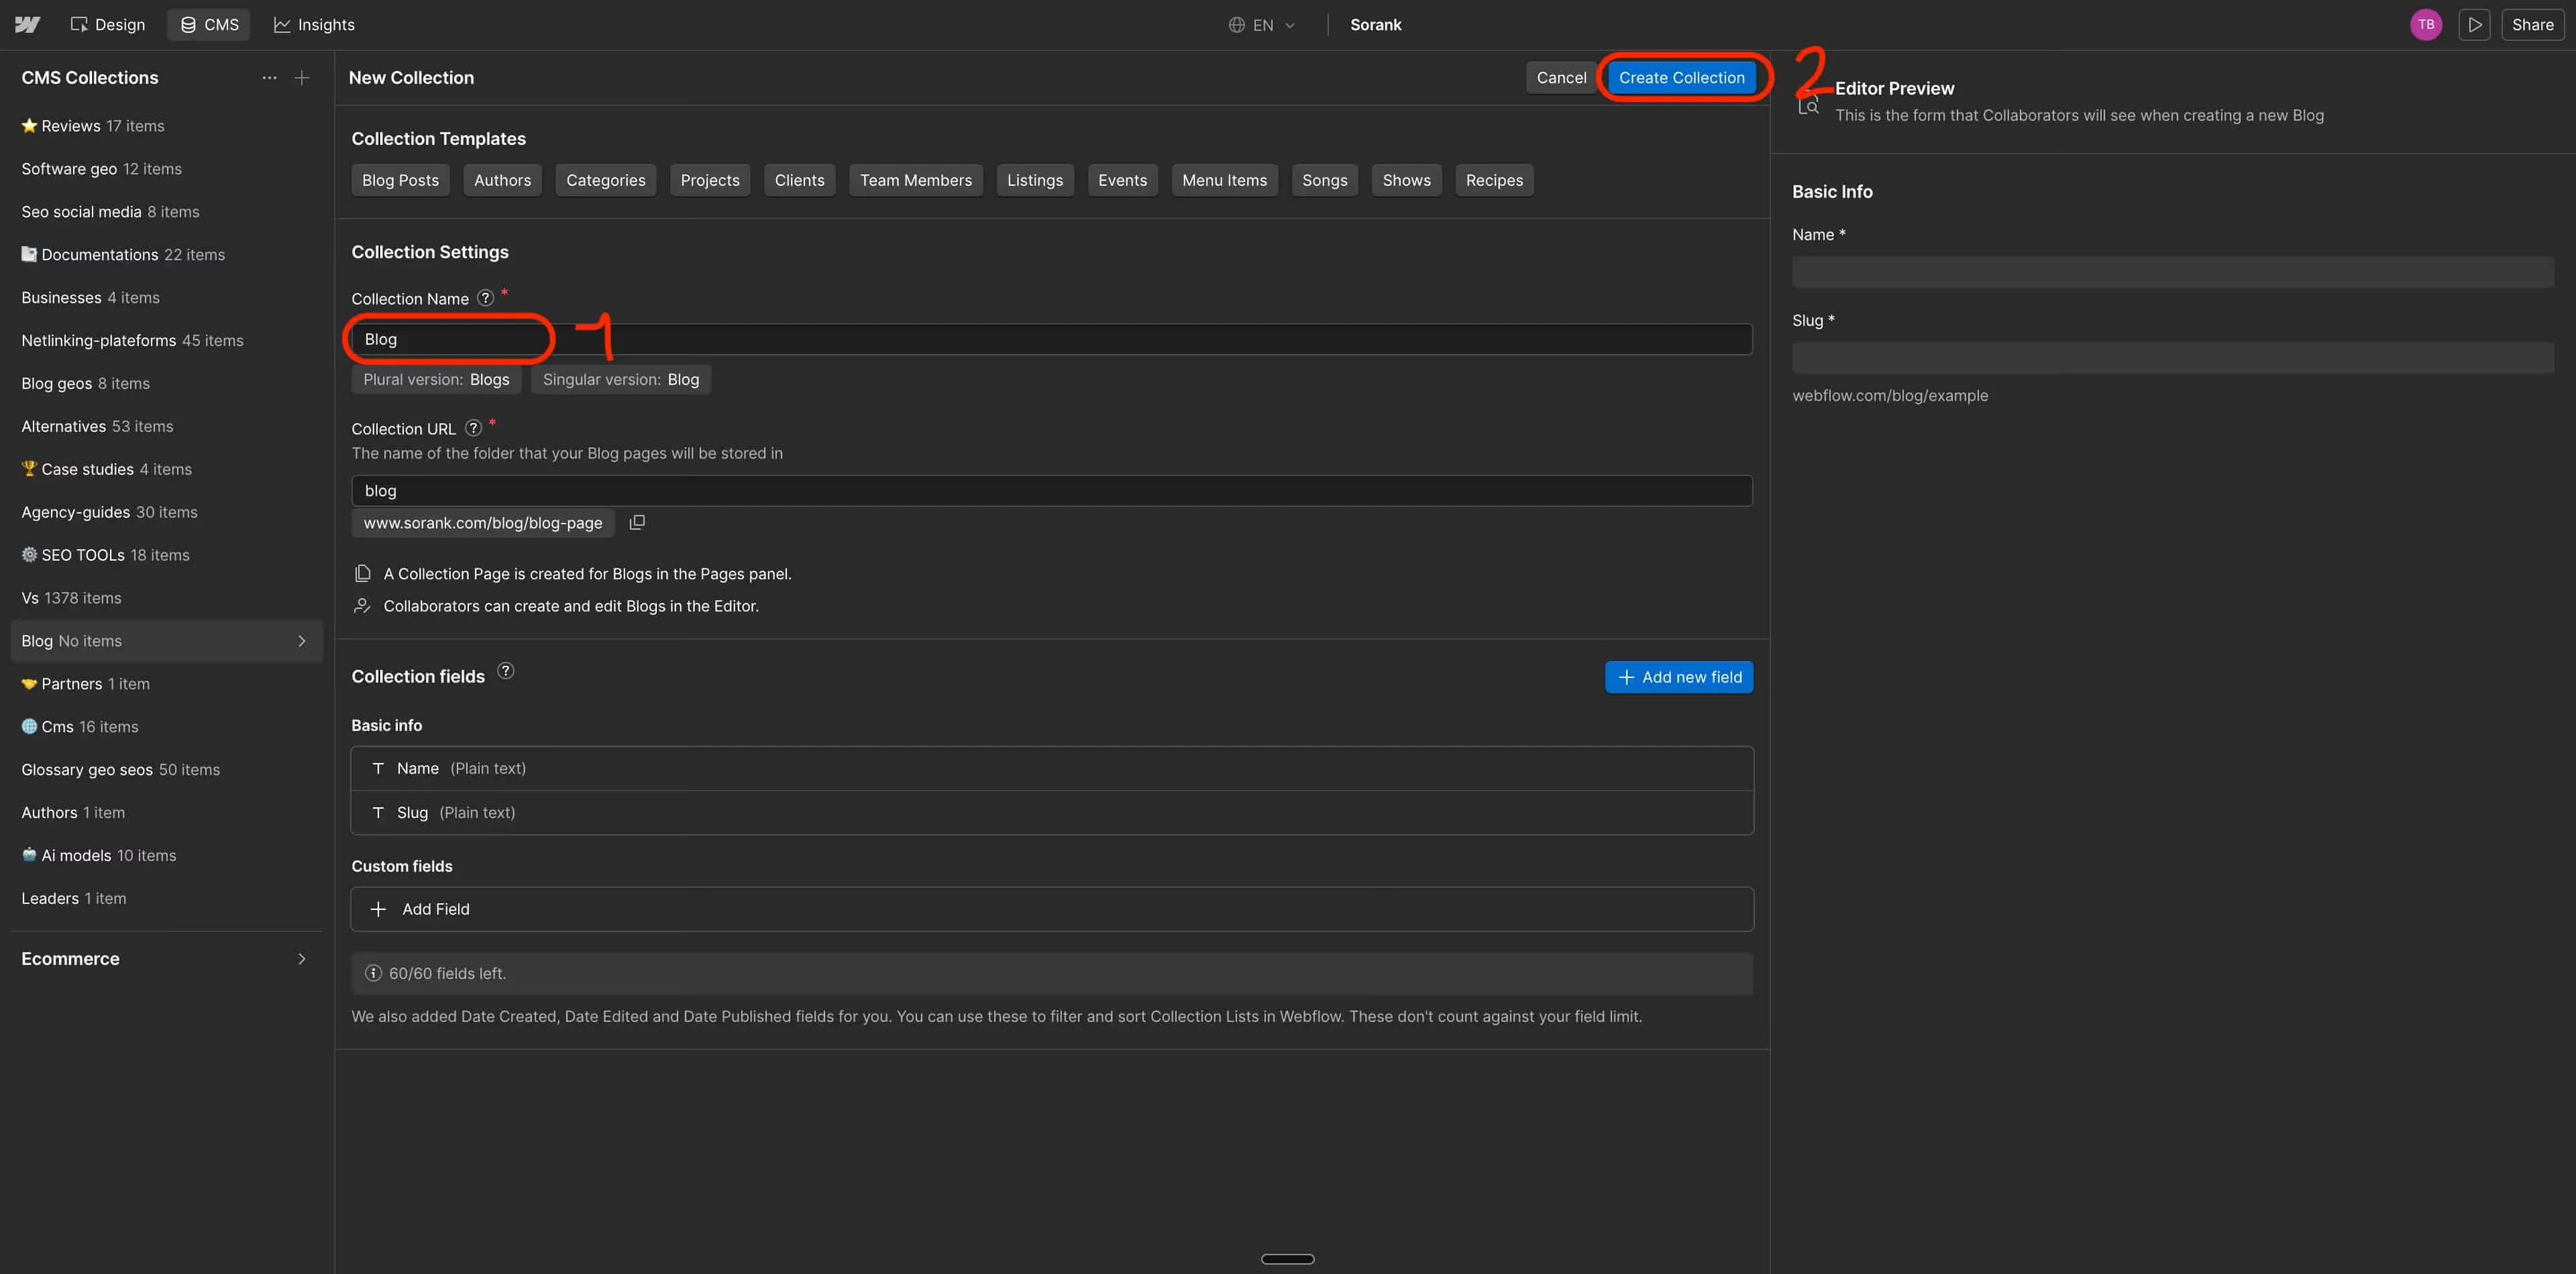
Task: Open CMS Collections more options menu
Action: pyautogui.click(x=269, y=77)
